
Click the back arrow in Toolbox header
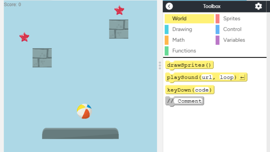[x=169, y=6]
